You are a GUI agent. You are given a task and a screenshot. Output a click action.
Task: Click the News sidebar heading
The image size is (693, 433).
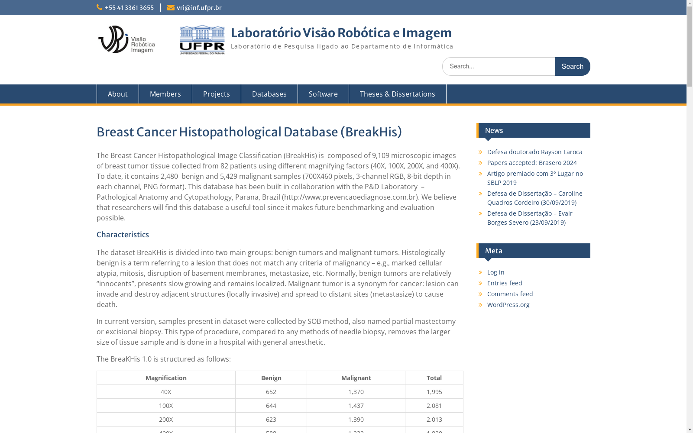tap(534, 130)
